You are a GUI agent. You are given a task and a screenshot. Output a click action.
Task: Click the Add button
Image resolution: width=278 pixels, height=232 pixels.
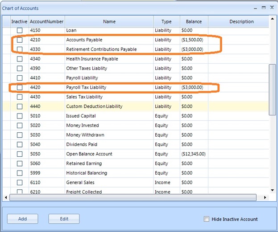click(22, 219)
